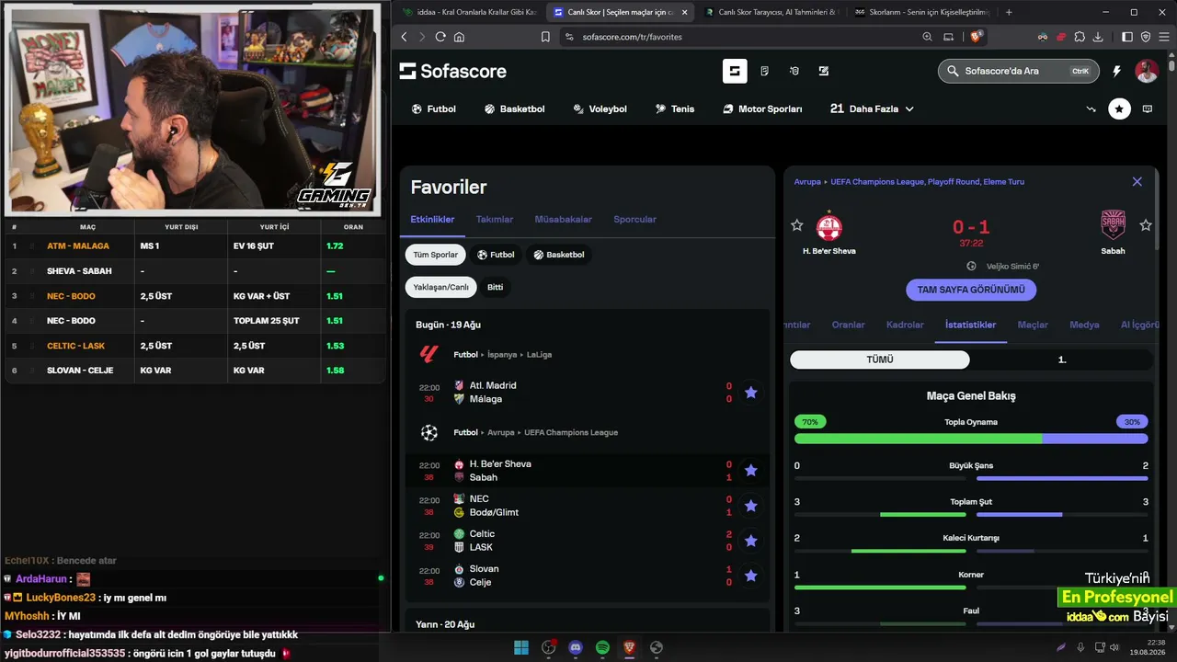Switch to the Sporcular tab
This screenshot has width=1177, height=662.
[634, 220]
